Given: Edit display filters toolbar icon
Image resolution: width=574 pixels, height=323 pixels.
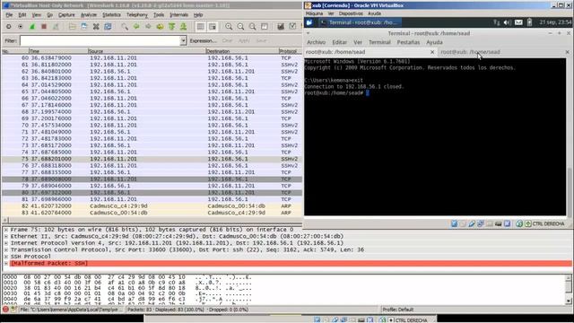Looking at the screenshot, I should (292, 26).
